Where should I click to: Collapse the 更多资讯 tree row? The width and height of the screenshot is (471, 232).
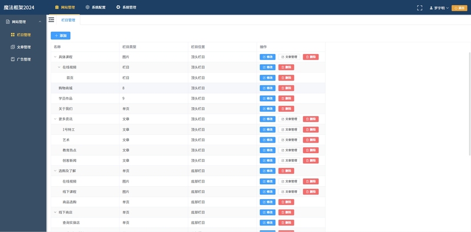(x=55, y=119)
